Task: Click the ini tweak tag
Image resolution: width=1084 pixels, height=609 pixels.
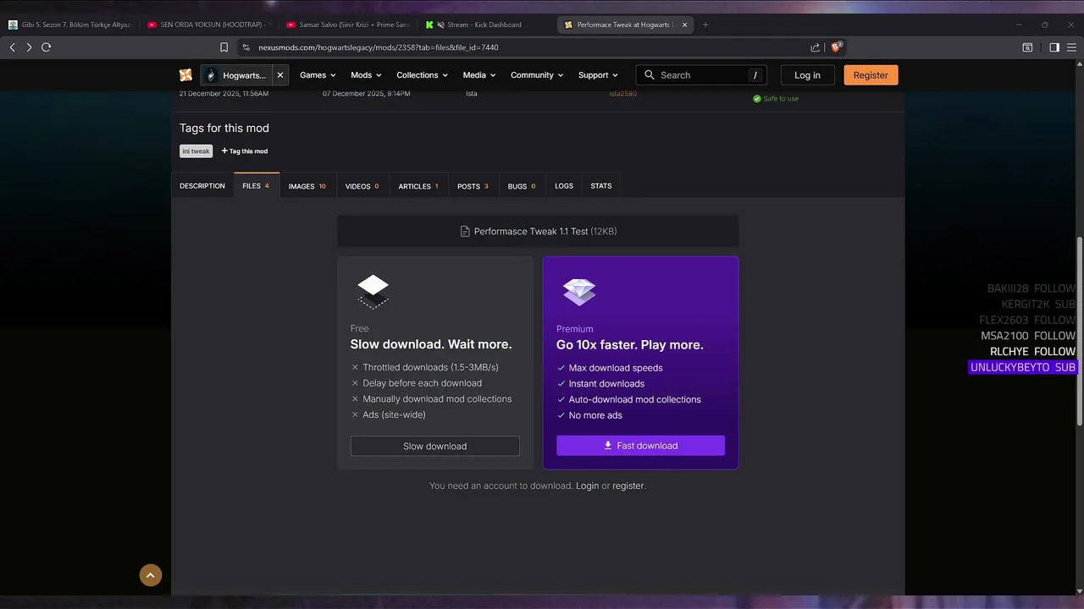Action: coord(196,151)
